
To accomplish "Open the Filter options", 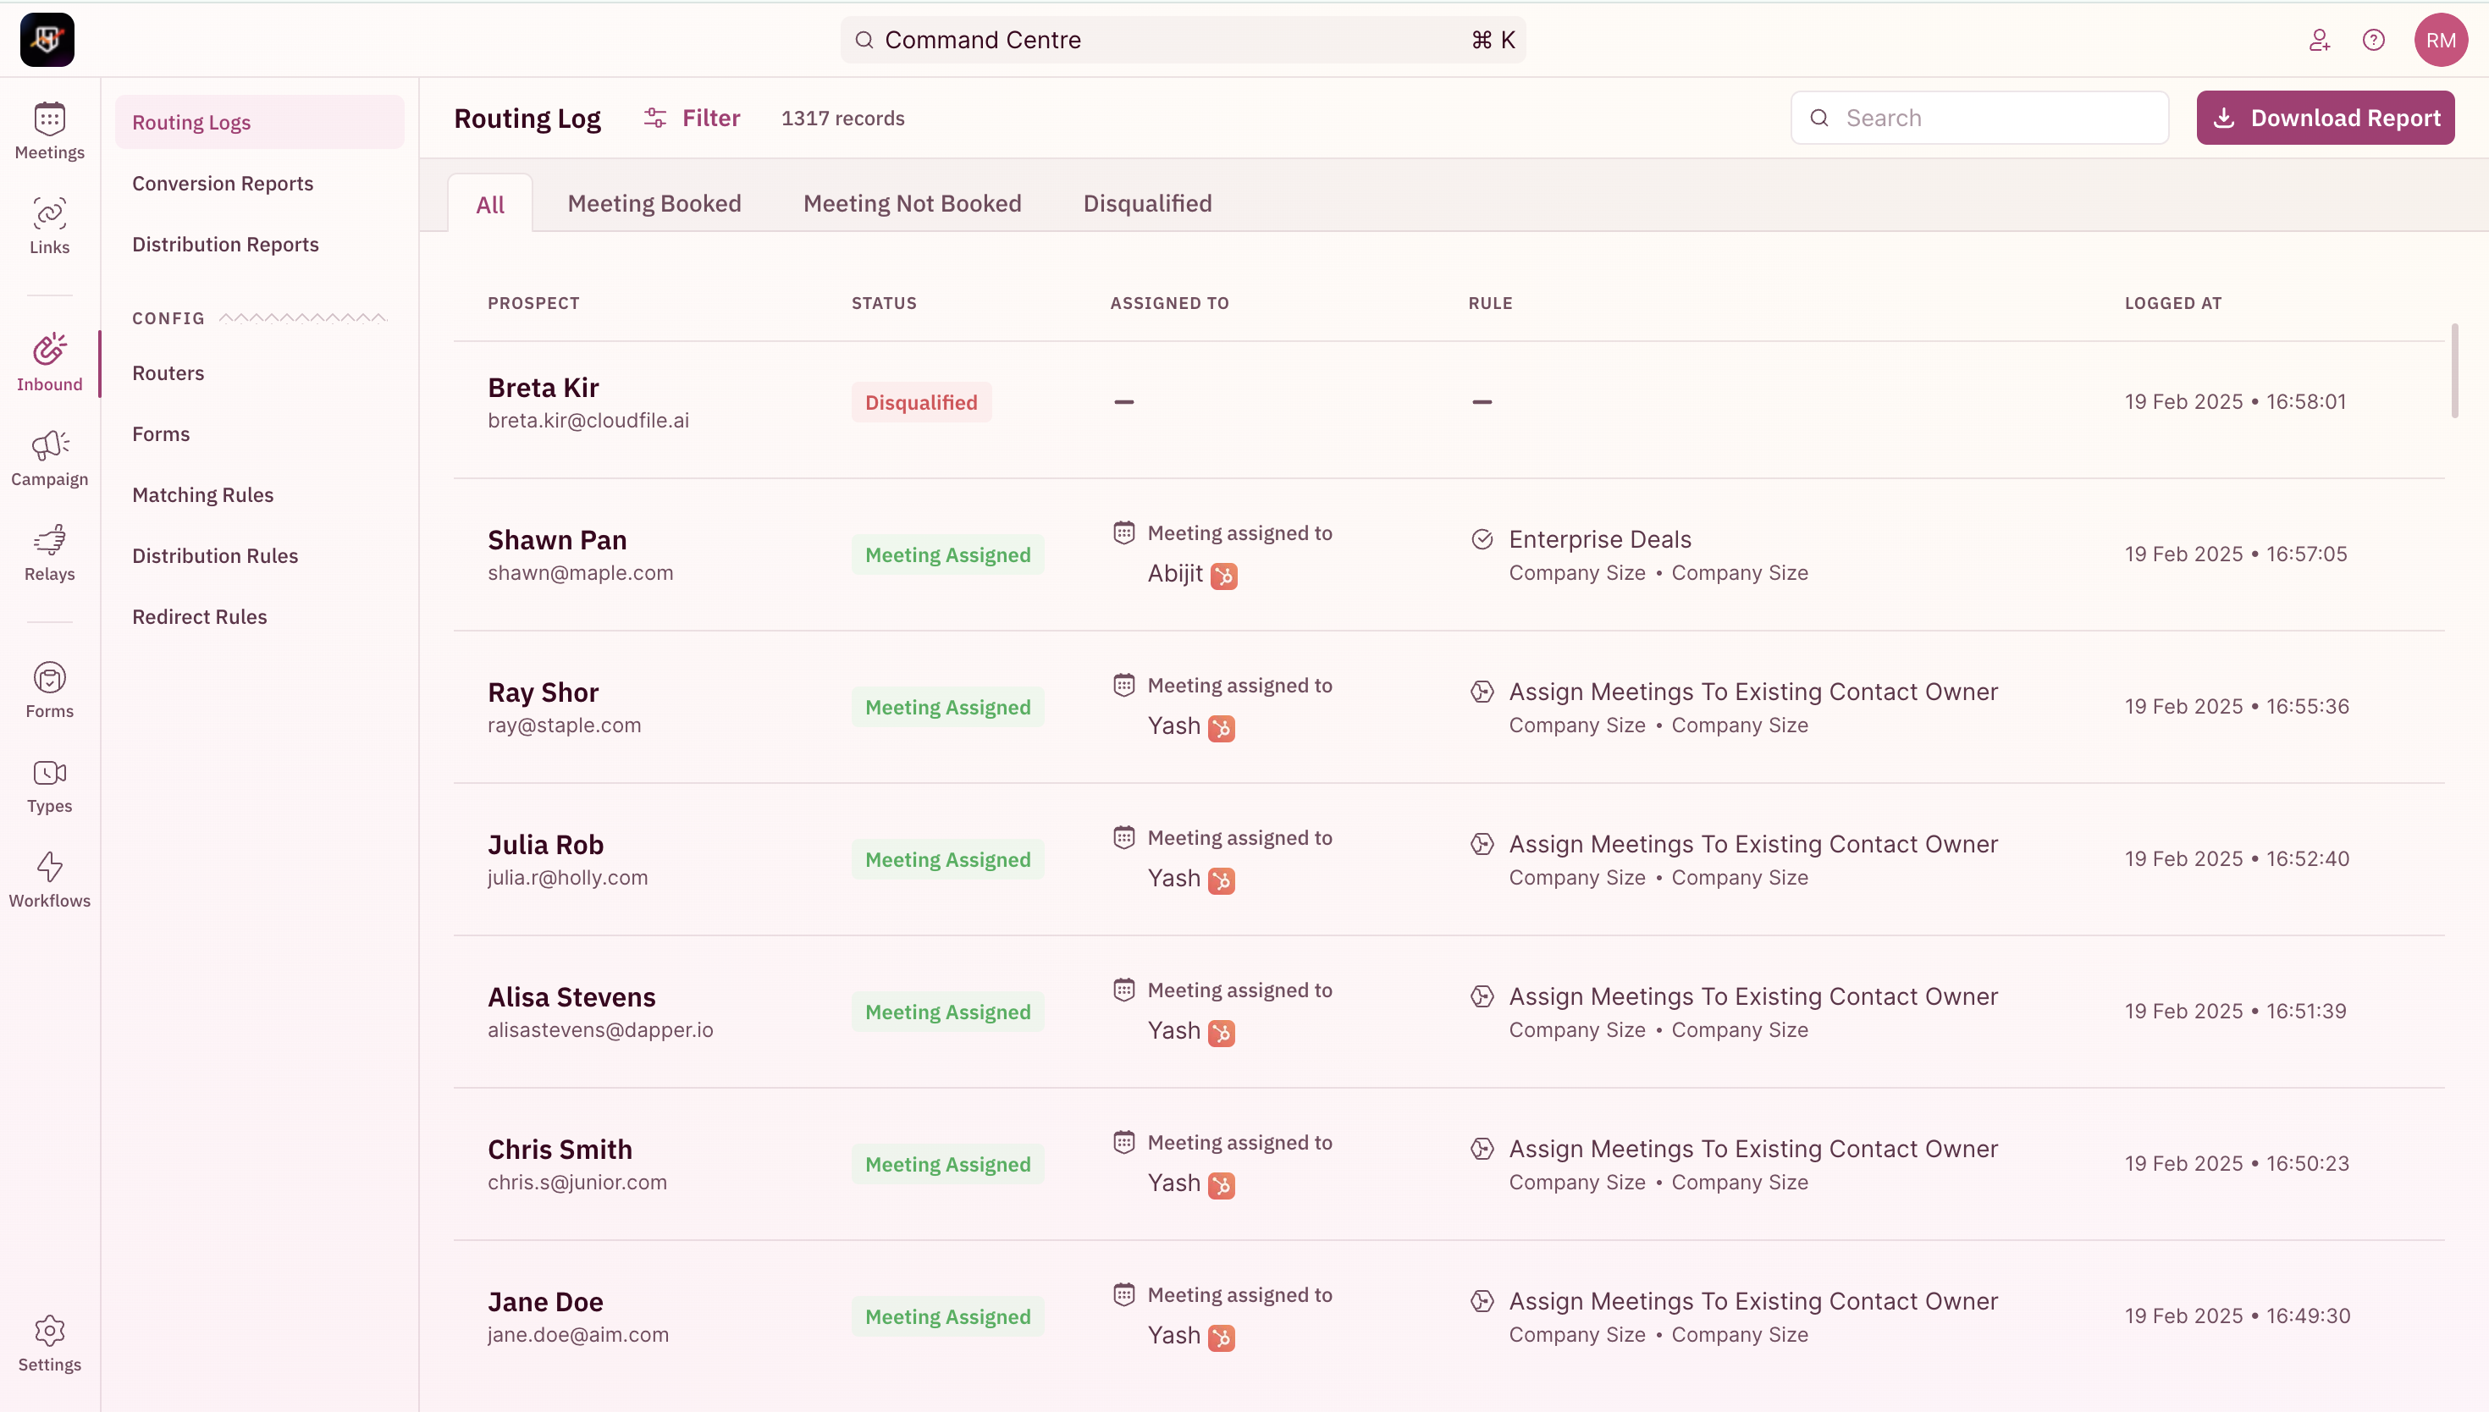I will (x=693, y=119).
